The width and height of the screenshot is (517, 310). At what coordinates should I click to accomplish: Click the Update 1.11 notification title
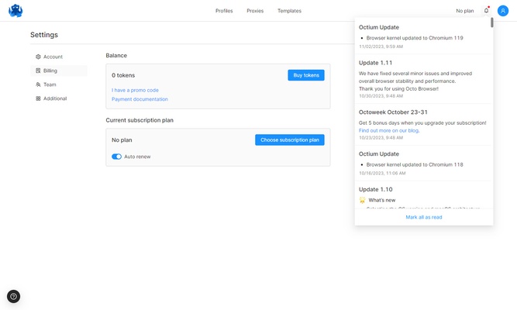375,63
